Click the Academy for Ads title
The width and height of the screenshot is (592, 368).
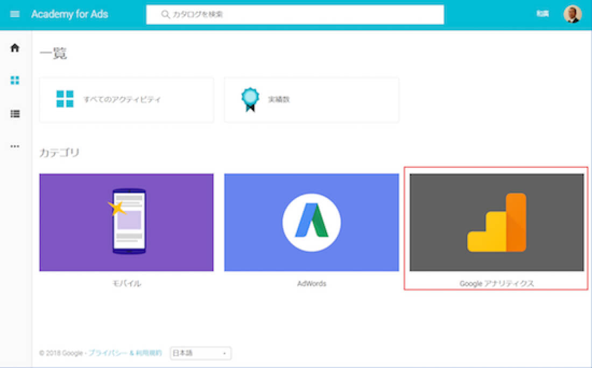(69, 15)
